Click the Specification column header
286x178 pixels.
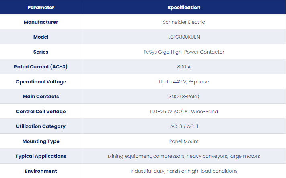pyautogui.click(x=184, y=8)
